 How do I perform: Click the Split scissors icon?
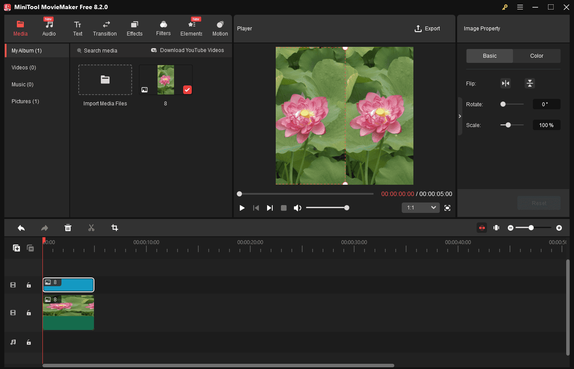(91, 228)
